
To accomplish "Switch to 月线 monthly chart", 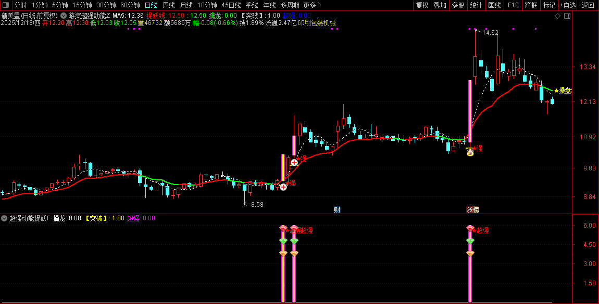I will click(186, 5).
